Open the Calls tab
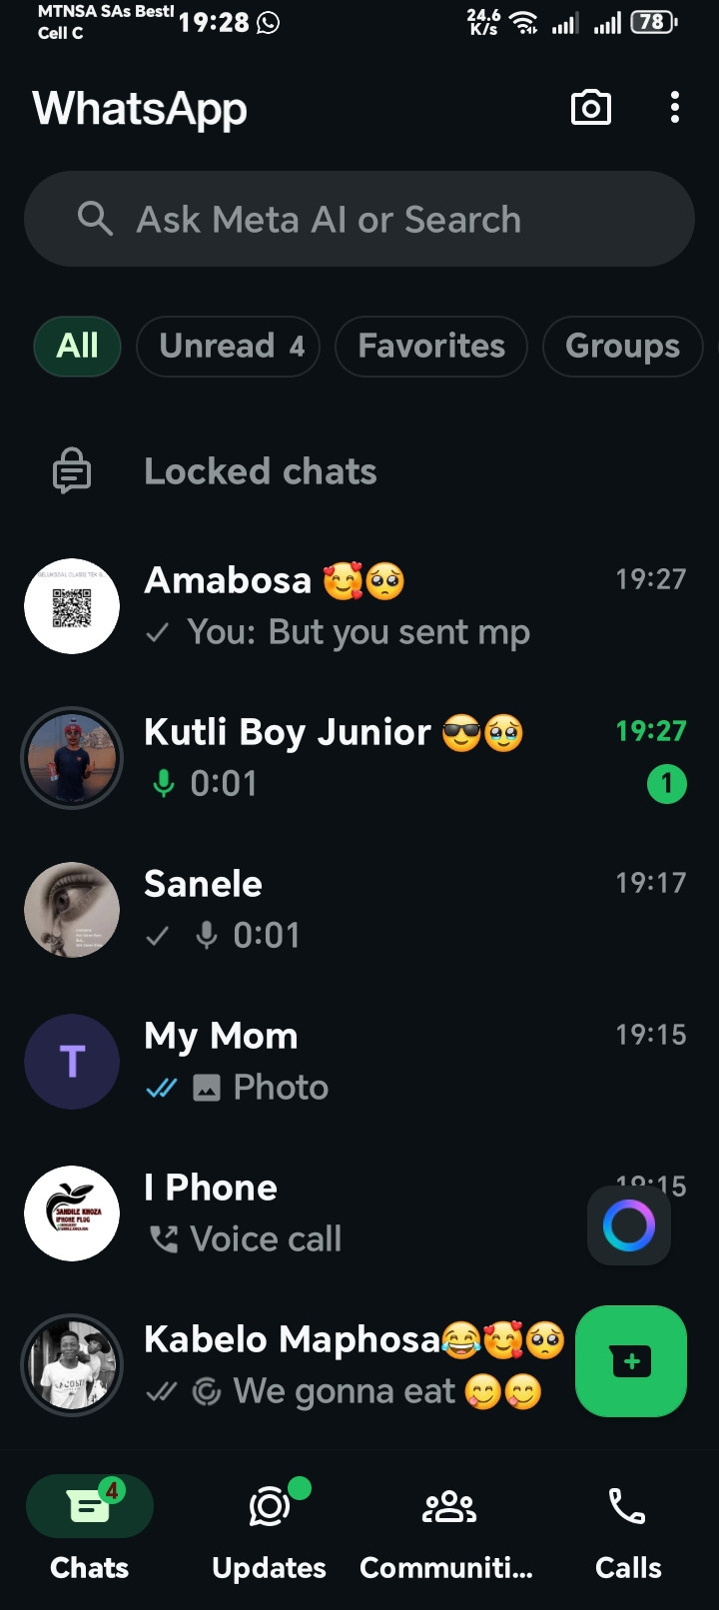This screenshot has width=719, height=1610. coord(627,1526)
